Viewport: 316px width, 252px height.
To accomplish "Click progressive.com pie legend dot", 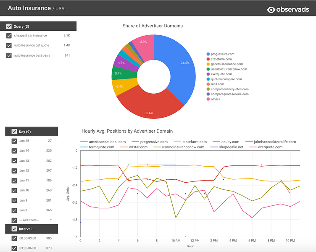I will [208, 54].
